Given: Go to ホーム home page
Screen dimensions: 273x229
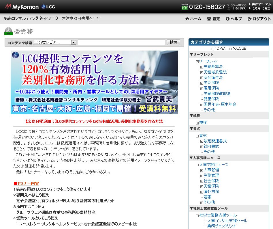Looking at the screenshot, I should [x=193, y=19].
